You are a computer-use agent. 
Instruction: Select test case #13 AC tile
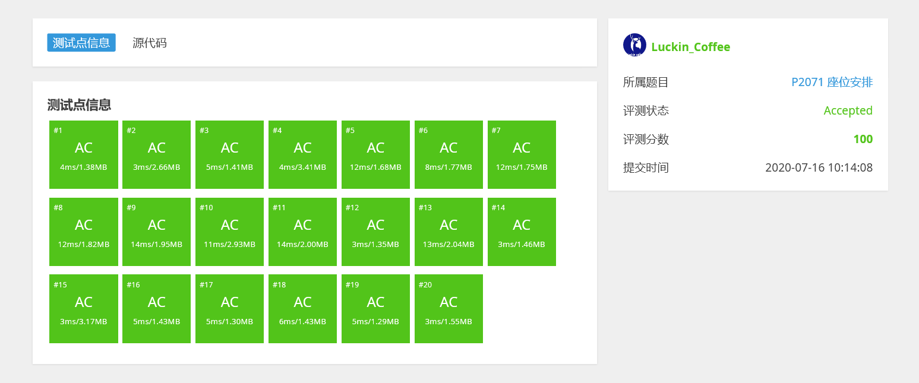(x=449, y=232)
